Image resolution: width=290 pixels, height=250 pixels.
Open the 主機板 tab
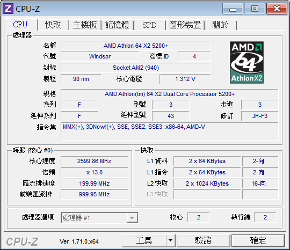[x=85, y=25]
